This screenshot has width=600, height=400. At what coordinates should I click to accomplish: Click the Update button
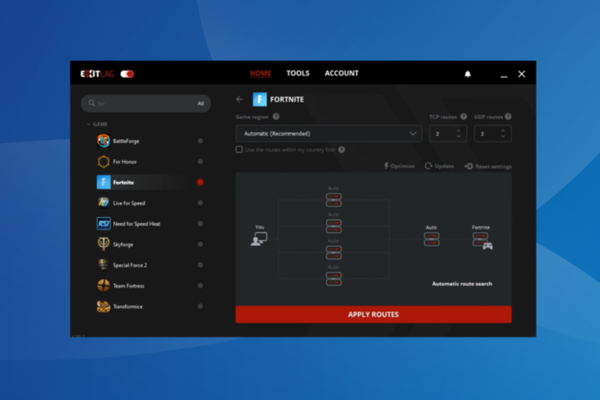(439, 166)
